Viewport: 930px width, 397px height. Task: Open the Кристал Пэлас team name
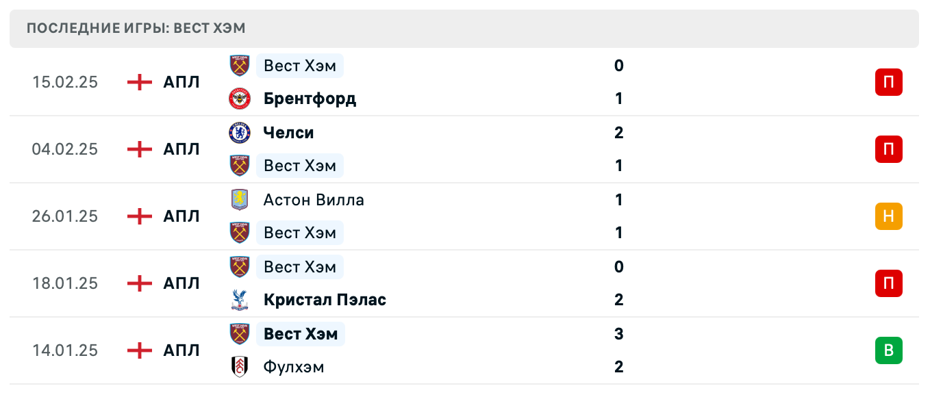pos(325,300)
